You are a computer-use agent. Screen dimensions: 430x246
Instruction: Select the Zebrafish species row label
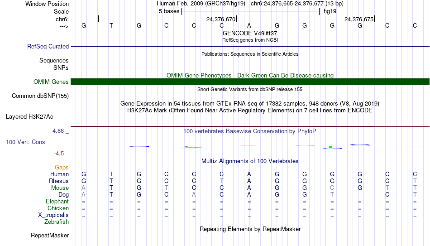(57, 222)
